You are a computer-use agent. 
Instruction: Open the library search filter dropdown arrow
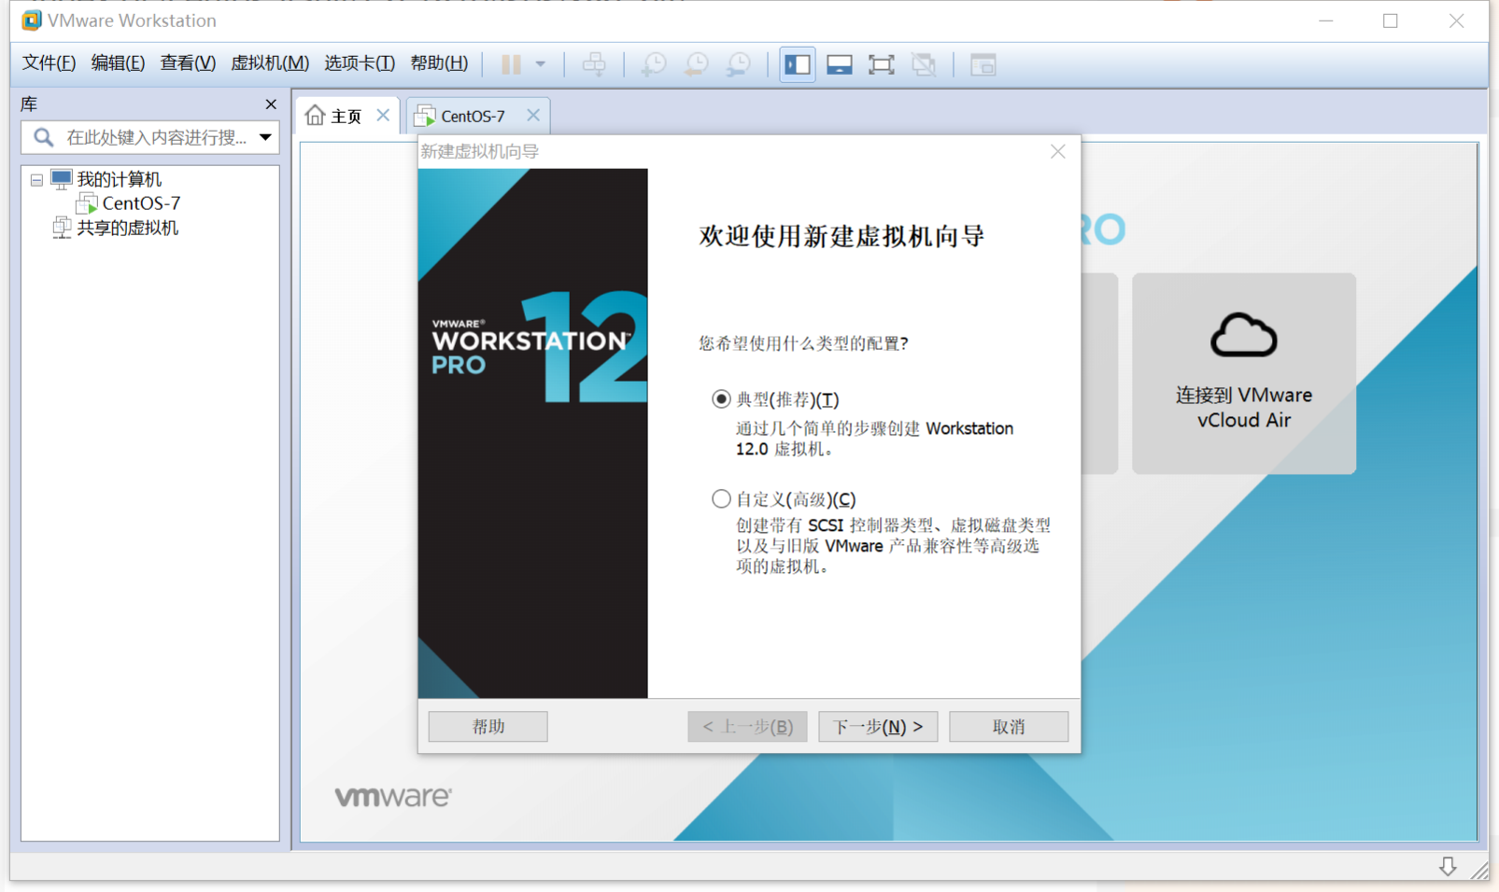point(265,138)
